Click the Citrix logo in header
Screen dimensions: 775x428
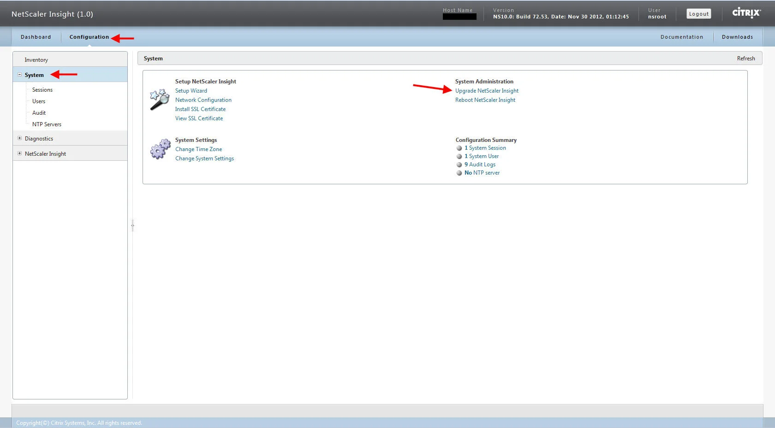(x=746, y=13)
